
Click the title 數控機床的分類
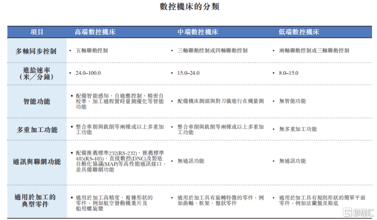[x=188, y=7]
